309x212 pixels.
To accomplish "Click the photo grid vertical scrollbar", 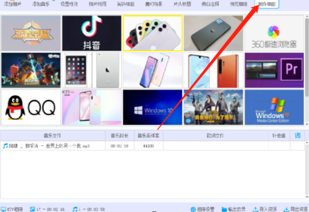I will (x=307, y=57).
